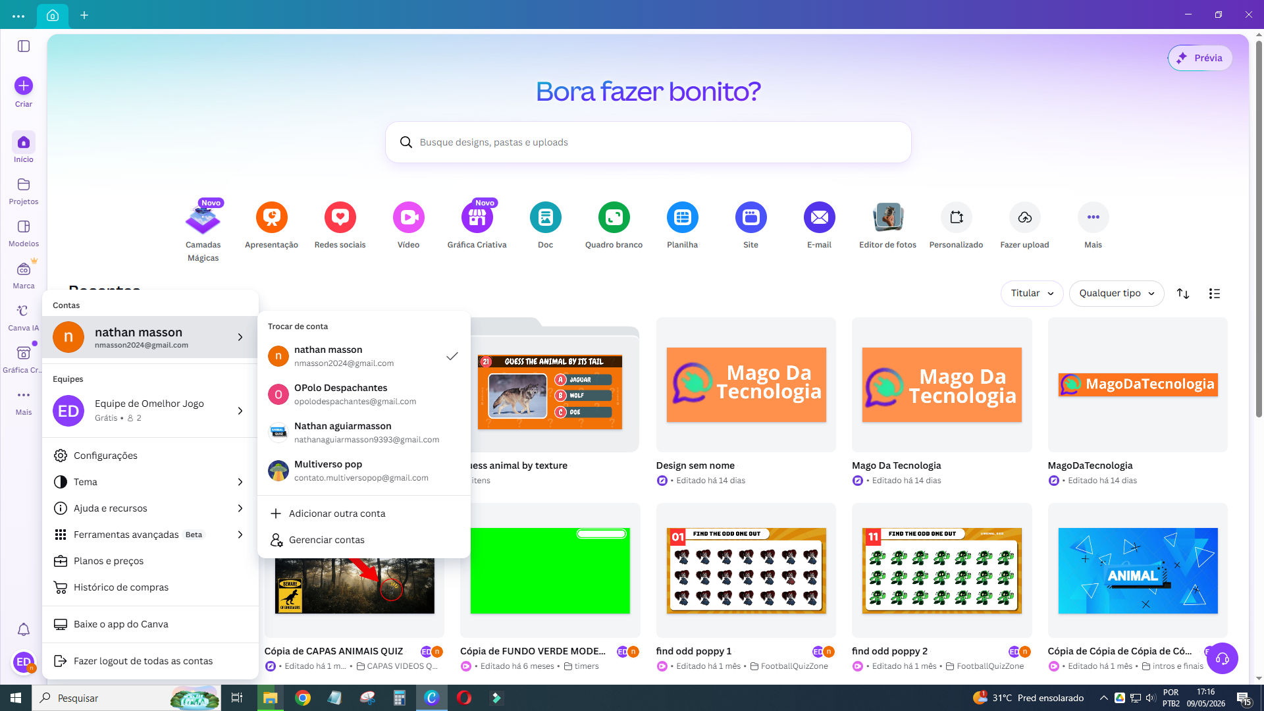Image resolution: width=1264 pixels, height=711 pixels.
Task: Click Gerenciar contas
Action: coord(364,540)
